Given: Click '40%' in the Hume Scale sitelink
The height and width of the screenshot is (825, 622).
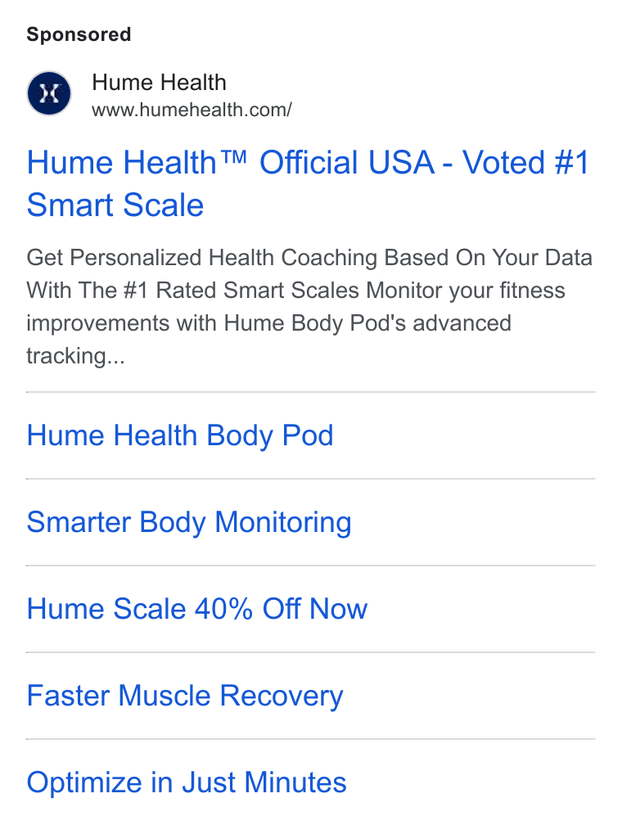Looking at the screenshot, I should [x=223, y=609].
